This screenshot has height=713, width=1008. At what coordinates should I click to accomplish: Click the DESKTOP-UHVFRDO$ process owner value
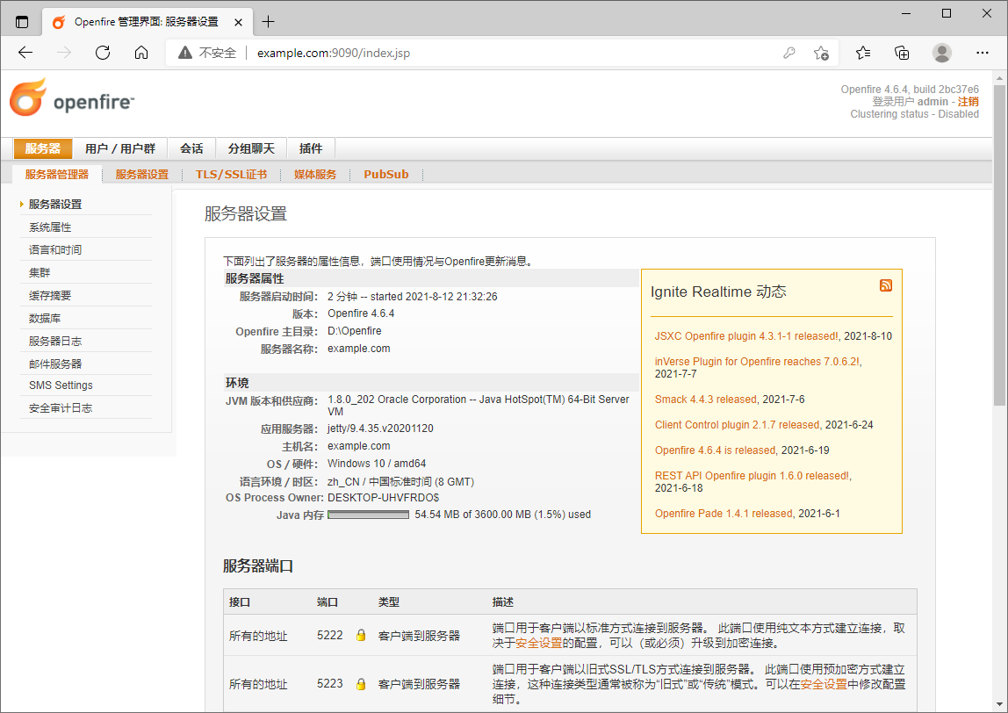coord(383,498)
